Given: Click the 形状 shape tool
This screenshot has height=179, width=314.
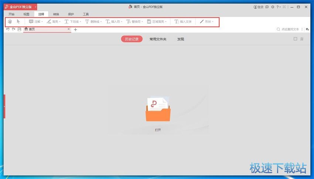Looking at the screenshot, I should [x=207, y=22].
